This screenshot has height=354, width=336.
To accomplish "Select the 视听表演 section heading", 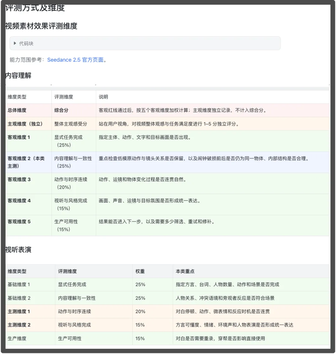I will (18, 250).
